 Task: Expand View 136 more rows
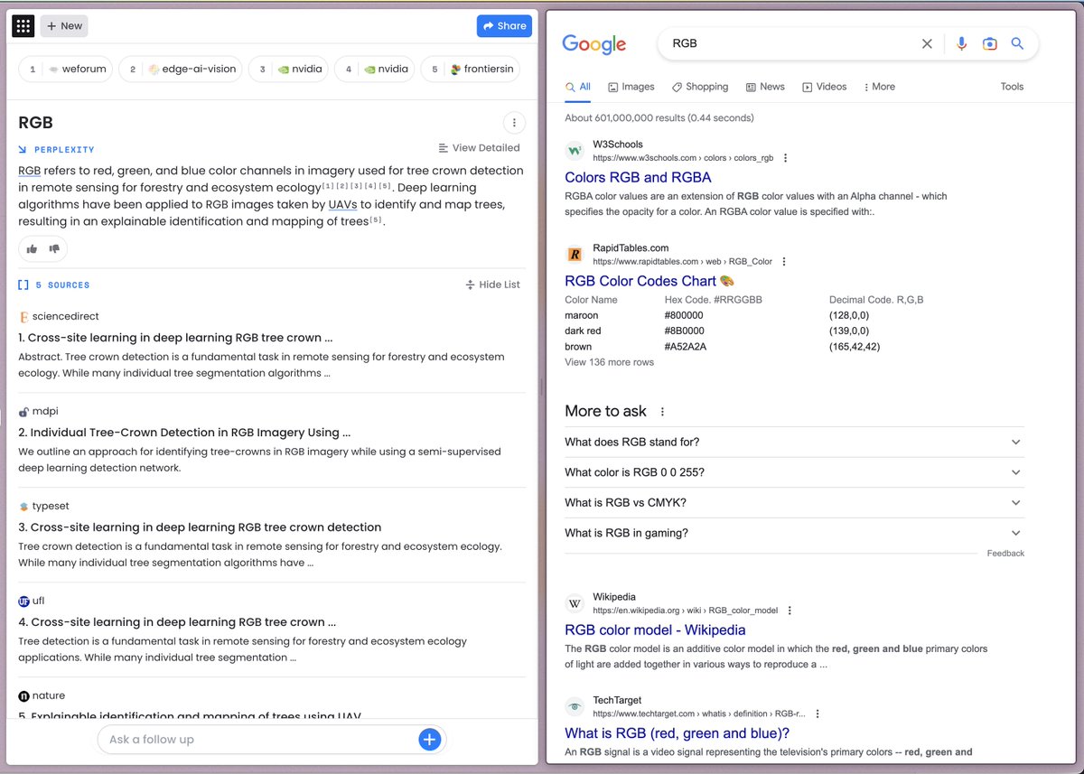click(609, 362)
